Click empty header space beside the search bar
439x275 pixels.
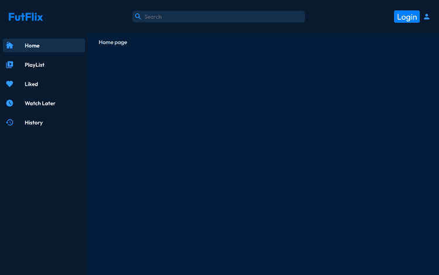click(349, 16)
